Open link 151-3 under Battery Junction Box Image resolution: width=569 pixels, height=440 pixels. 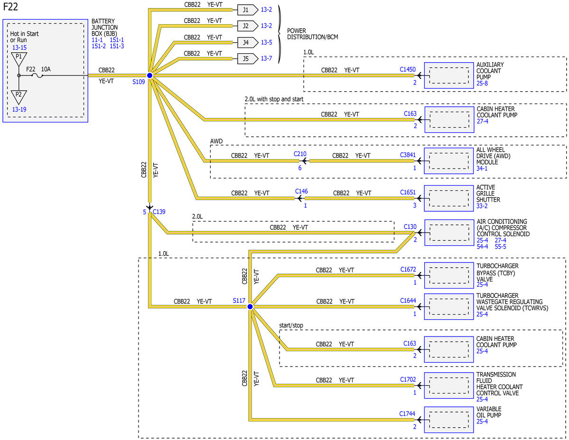tap(116, 46)
